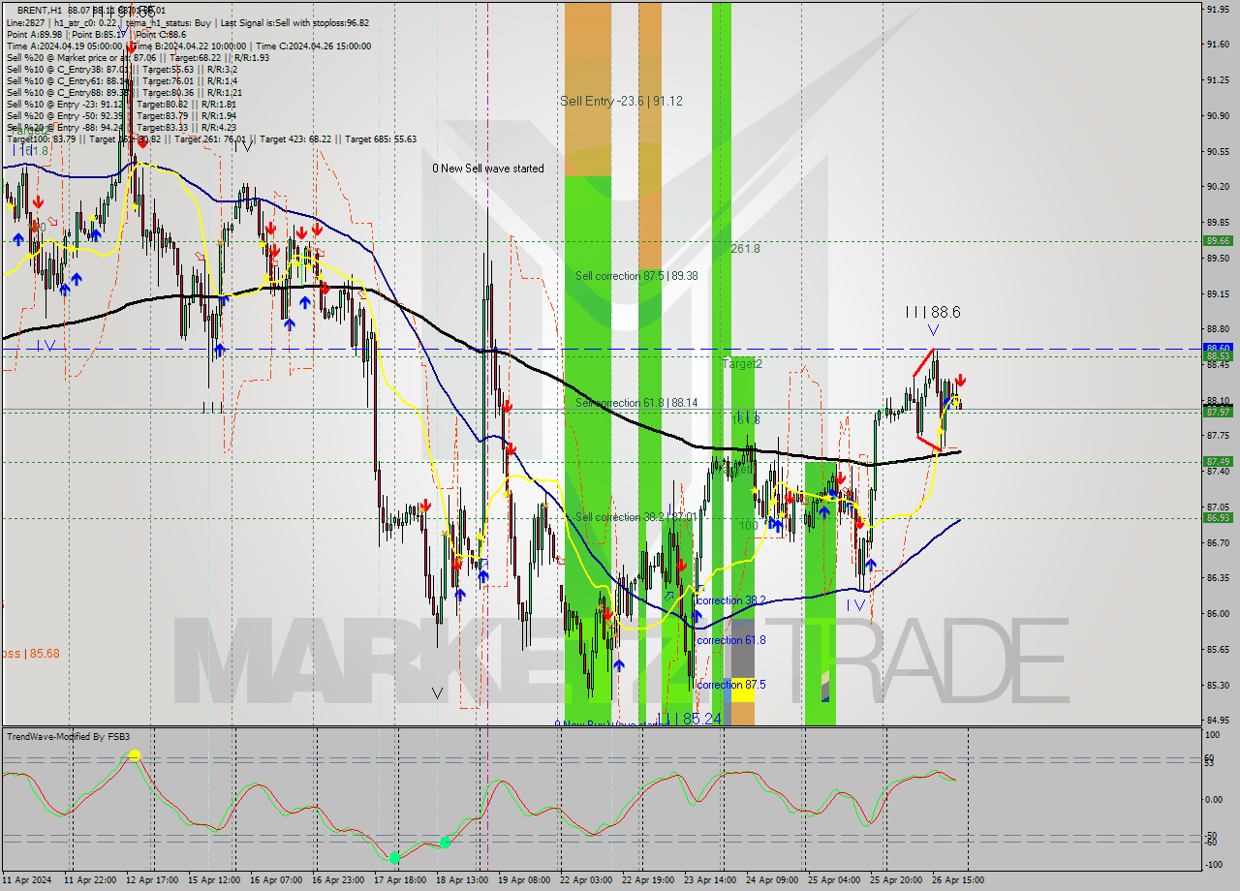Select the 'Sell correction 38.2 | 87.01' label
Image resolution: width=1240 pixels, height=891 pixels.
click(x=635, y=517)
